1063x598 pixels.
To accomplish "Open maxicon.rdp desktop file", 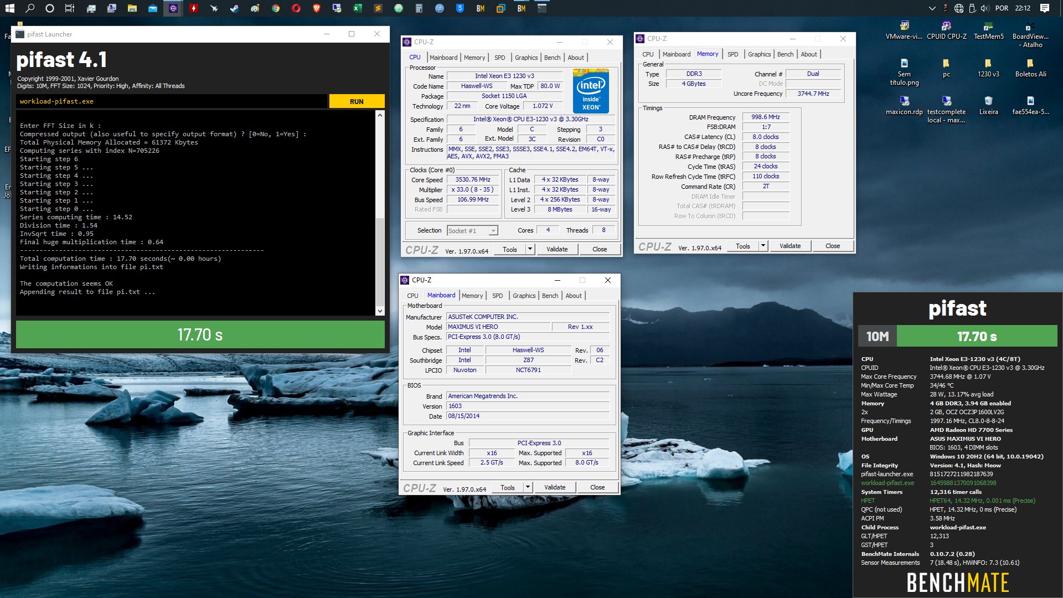I will pyautogui.click(x=904, y=106).
